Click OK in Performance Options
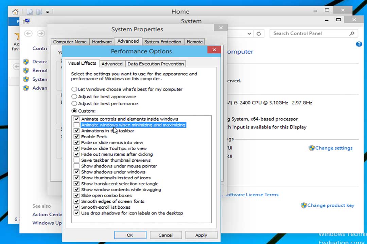Viewport: 367px width, 244px height. coord(130,235)
